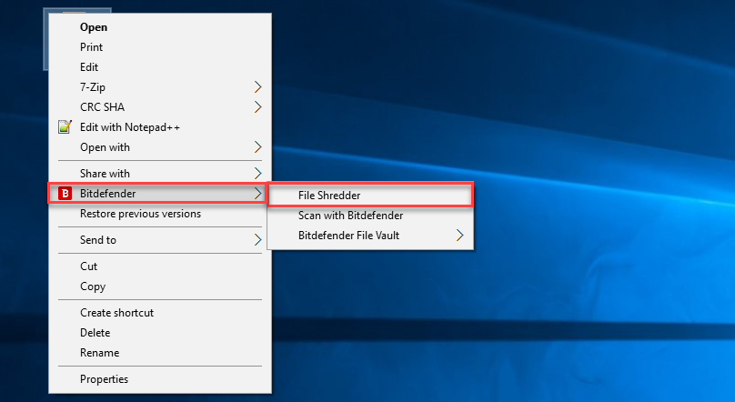Click the red Bitdefender B icon
735x402 pixels.
[65, 193]
